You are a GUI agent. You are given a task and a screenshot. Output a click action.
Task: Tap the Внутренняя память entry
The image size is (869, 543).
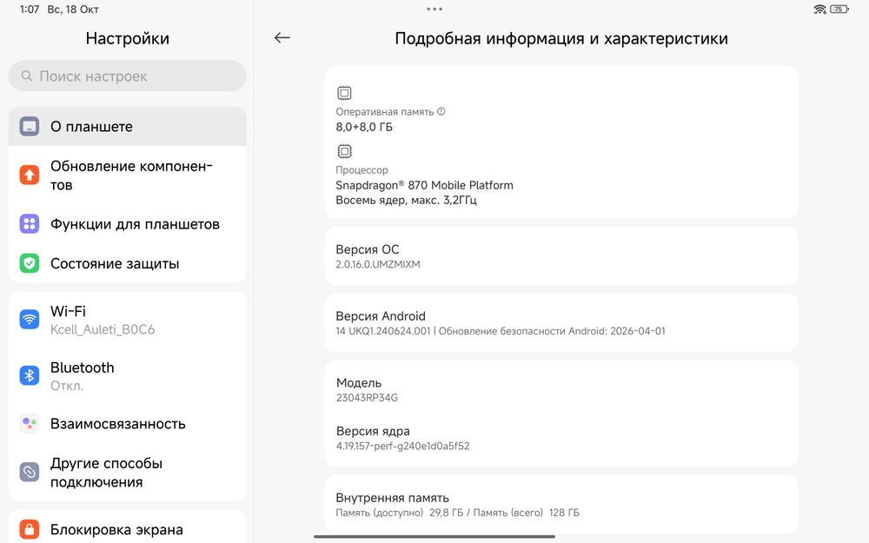(x=561, y=504)
